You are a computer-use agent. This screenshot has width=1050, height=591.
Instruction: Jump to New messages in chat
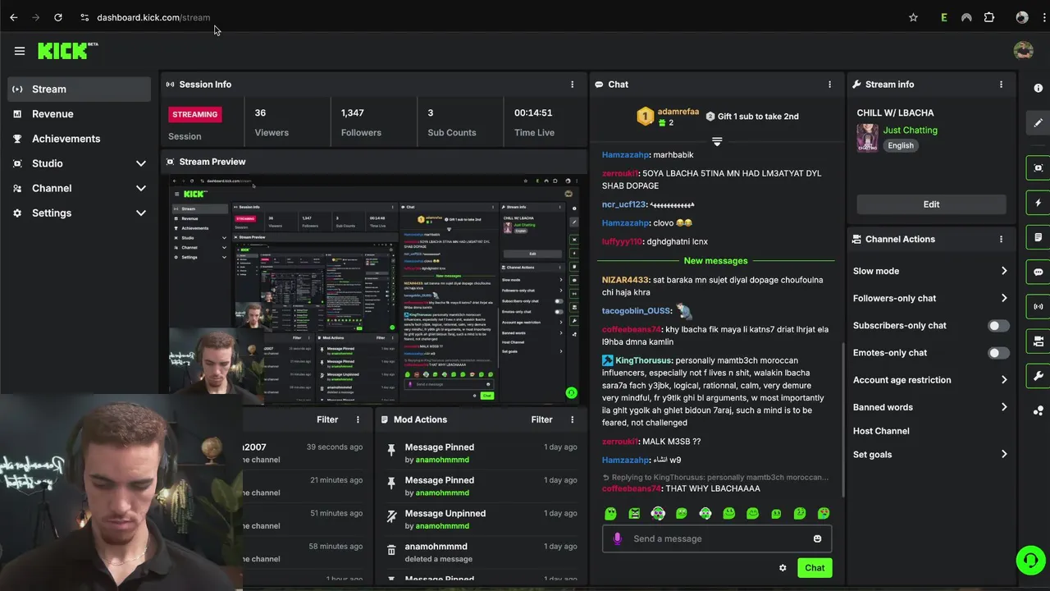(715, 261)
